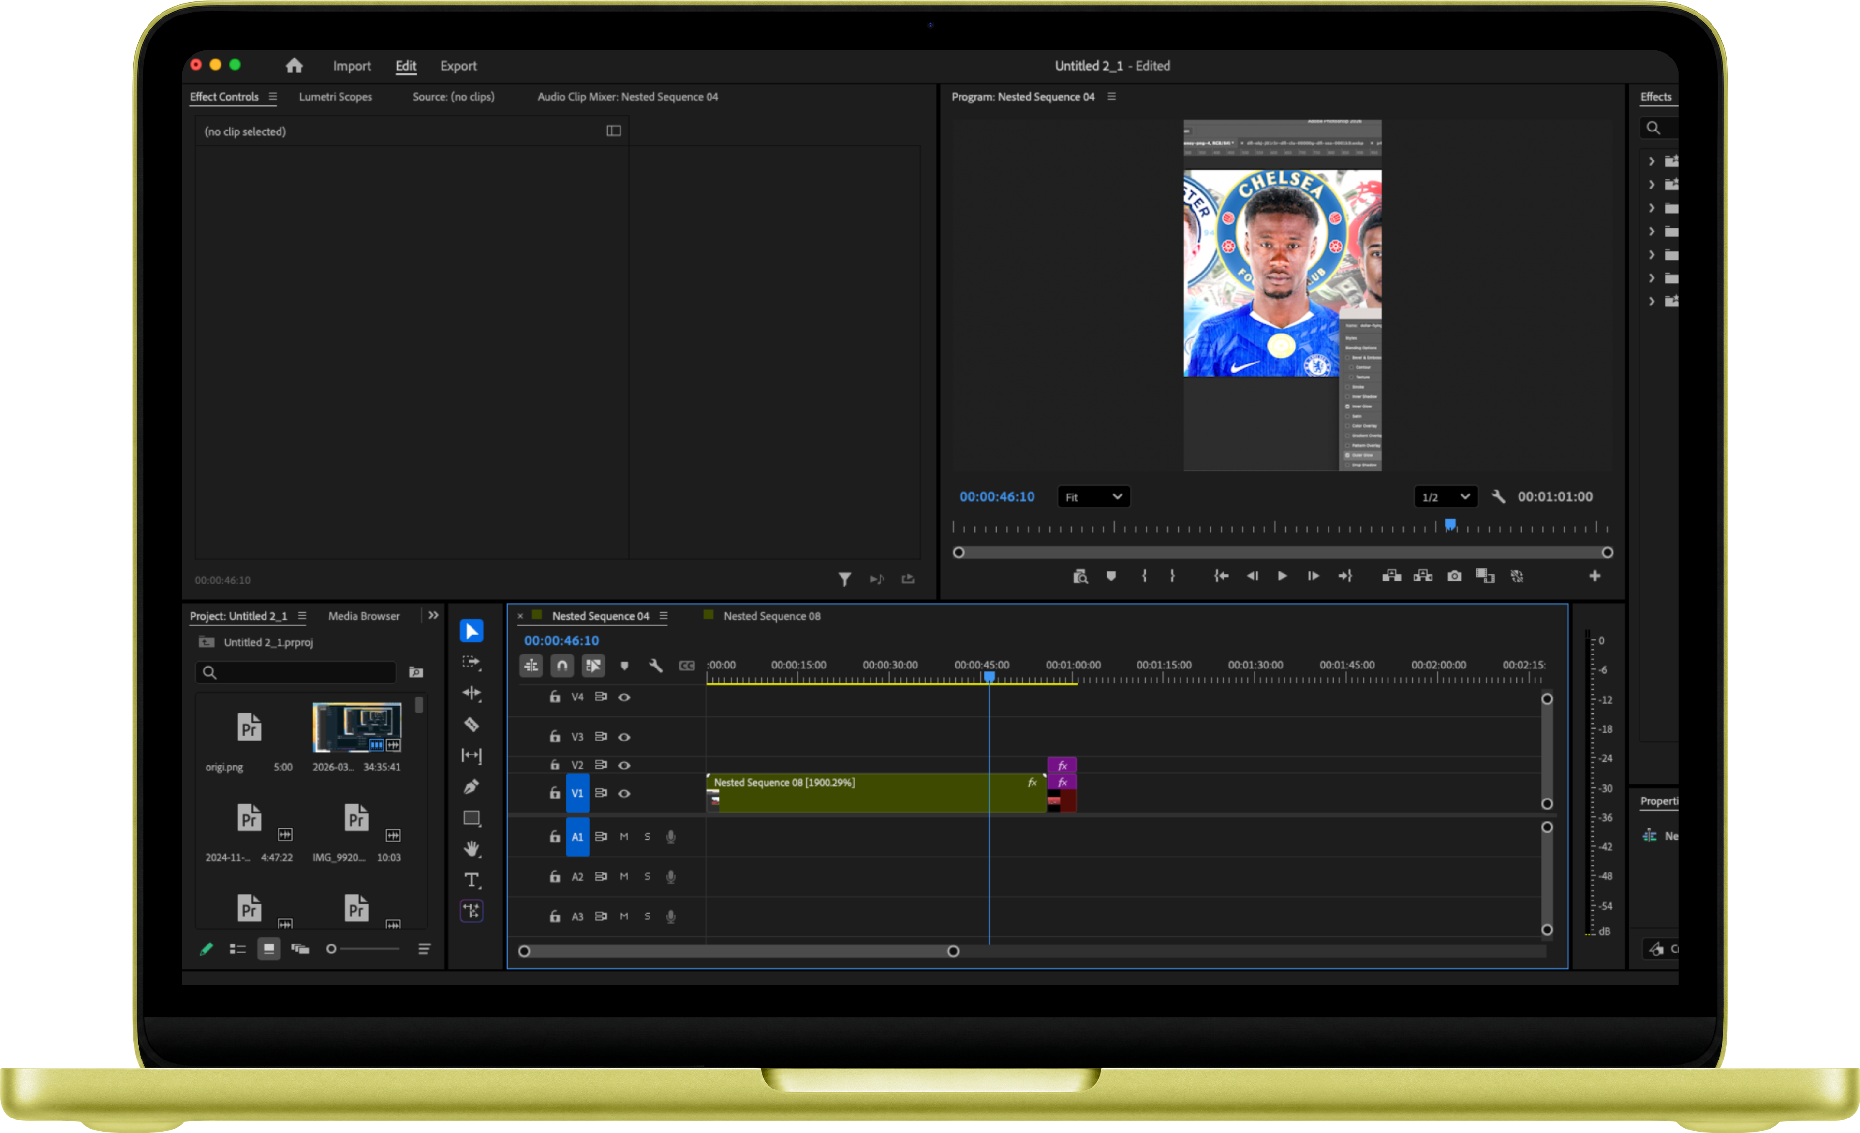The height and width of the screenshot is (1133, 1860).
Task: Click the Lift button
Action: pyautogui.click(x=1391, y=576)
